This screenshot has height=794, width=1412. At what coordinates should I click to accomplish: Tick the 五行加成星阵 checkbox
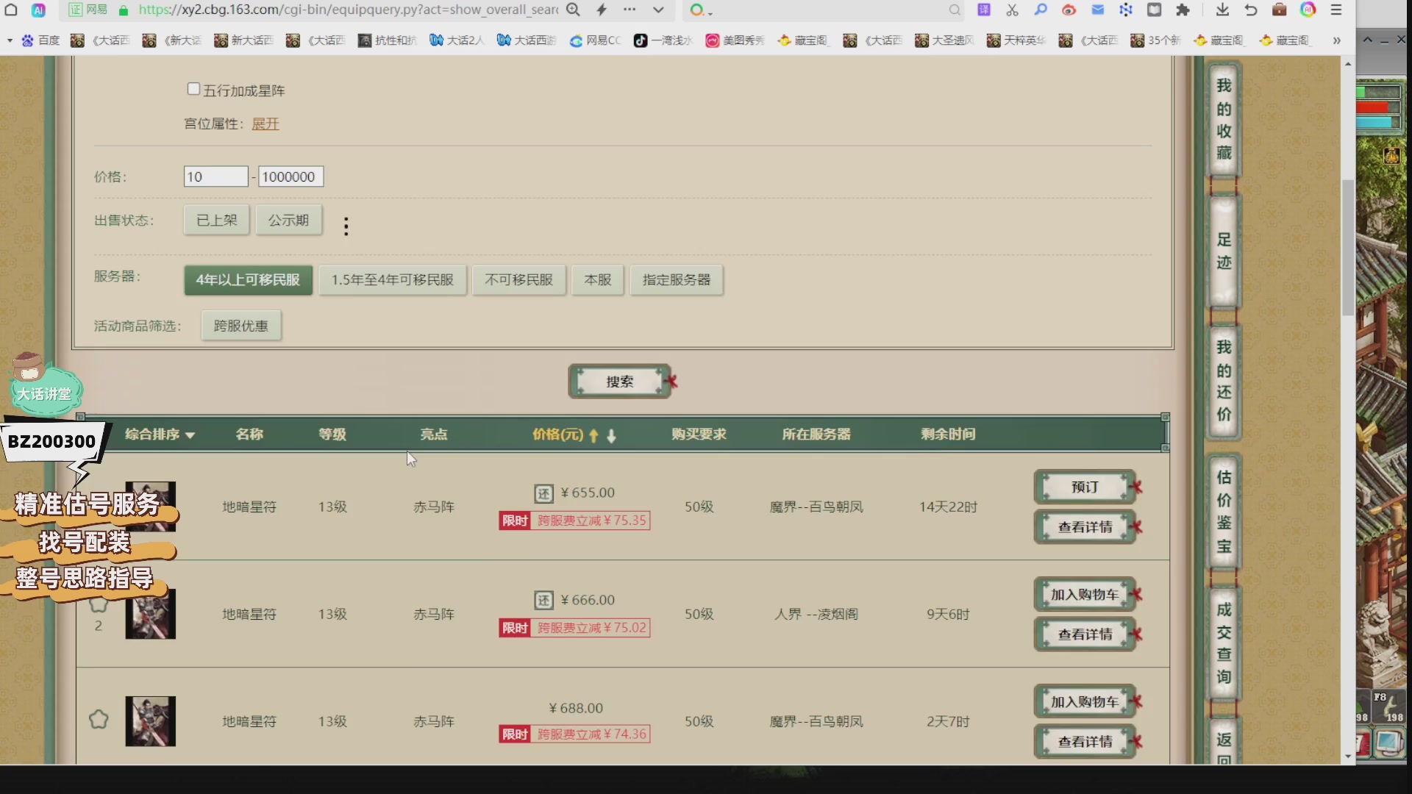(x=193, y=89)
